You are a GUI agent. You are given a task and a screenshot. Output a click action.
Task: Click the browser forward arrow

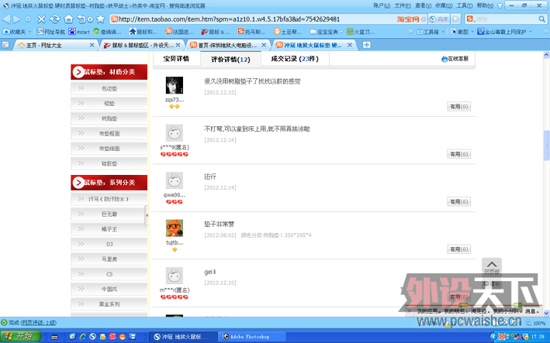(16, 19)
